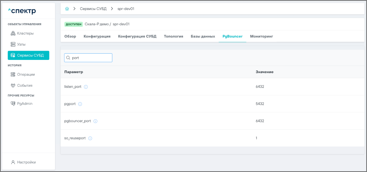Click info icon next to pgbouncer_port

coord(95,121)
